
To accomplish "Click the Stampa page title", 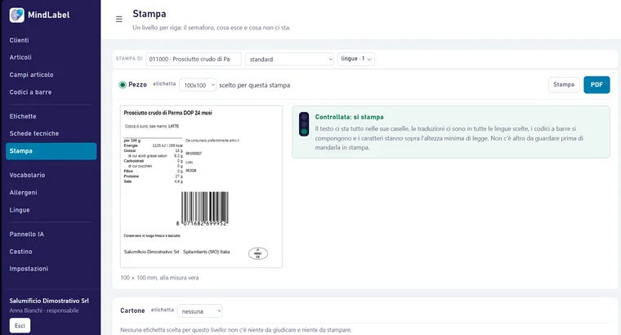I will click(x=150, y=14).
